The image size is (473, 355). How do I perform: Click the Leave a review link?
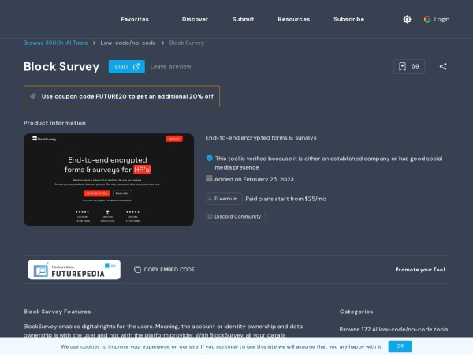171,67
